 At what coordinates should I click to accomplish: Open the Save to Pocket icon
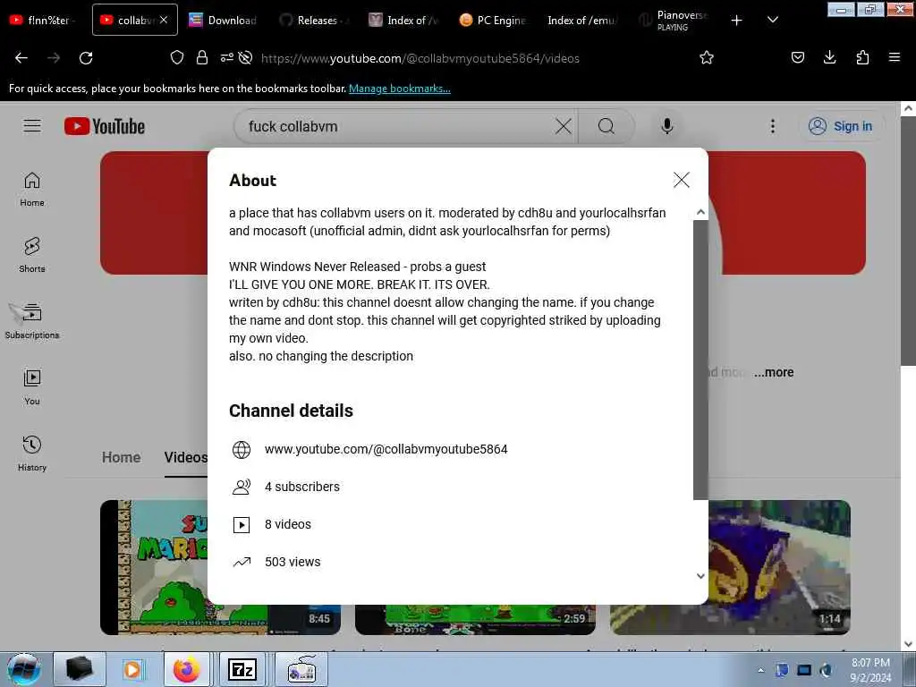798,57
